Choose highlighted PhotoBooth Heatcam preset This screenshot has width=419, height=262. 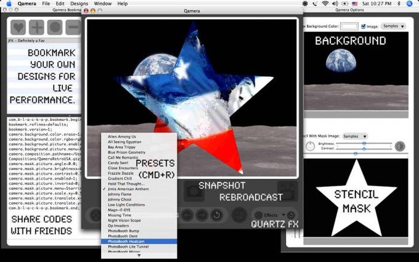click(x=139, y=242)
